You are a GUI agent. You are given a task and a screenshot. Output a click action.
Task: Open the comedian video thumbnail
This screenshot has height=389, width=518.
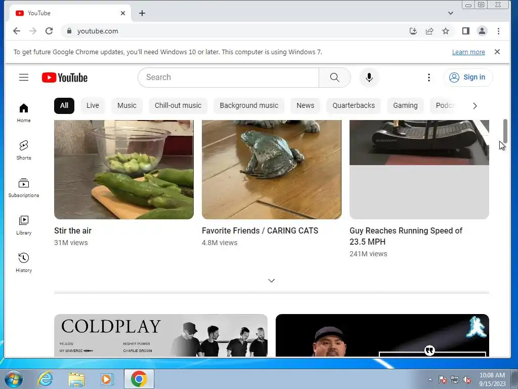click(x=382, y=335)
